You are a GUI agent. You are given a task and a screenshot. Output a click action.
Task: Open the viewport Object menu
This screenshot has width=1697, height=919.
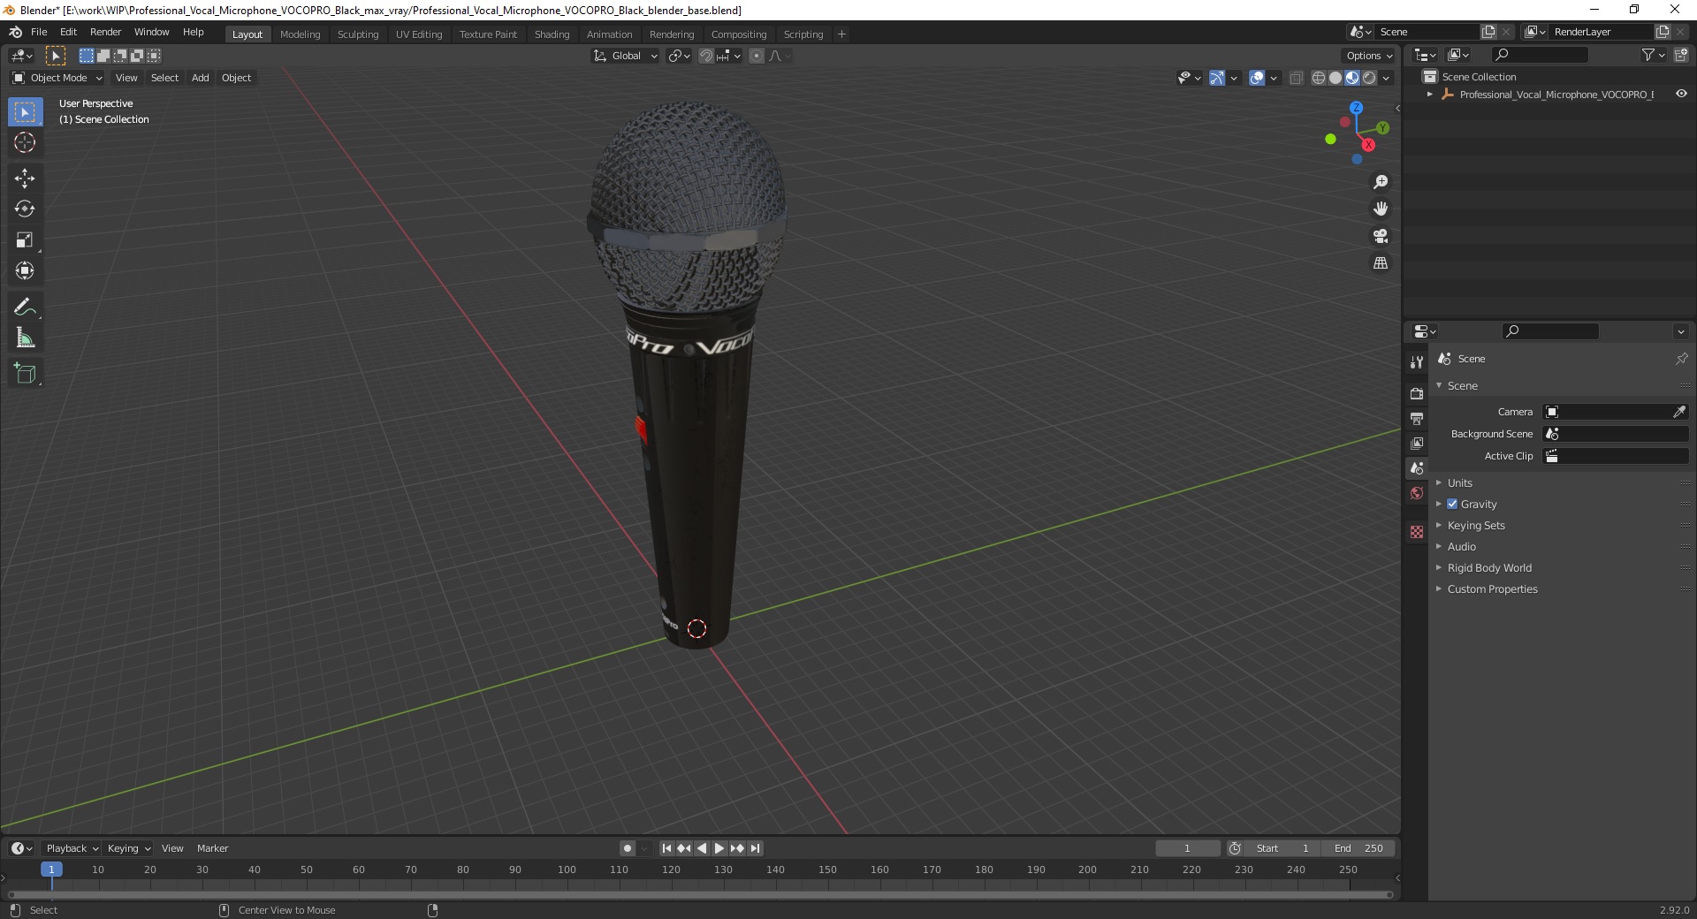coord(236,78)
